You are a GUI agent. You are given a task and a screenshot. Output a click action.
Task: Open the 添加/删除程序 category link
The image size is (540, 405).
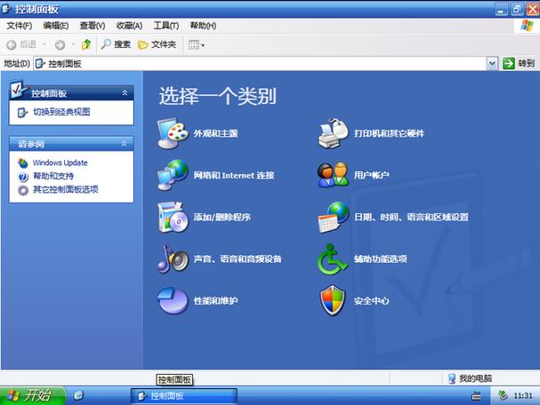(x=222, y=218)
